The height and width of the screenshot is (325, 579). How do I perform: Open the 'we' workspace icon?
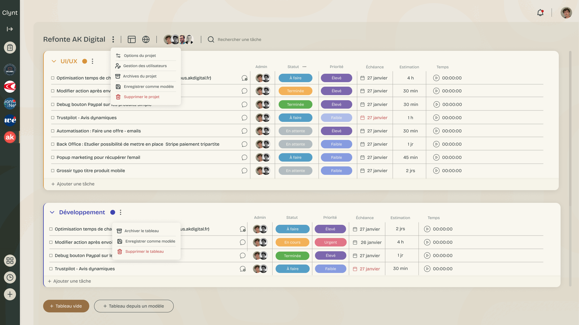coord(10,120)
